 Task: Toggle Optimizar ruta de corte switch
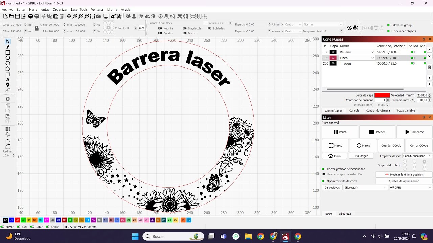coord(324,181)
